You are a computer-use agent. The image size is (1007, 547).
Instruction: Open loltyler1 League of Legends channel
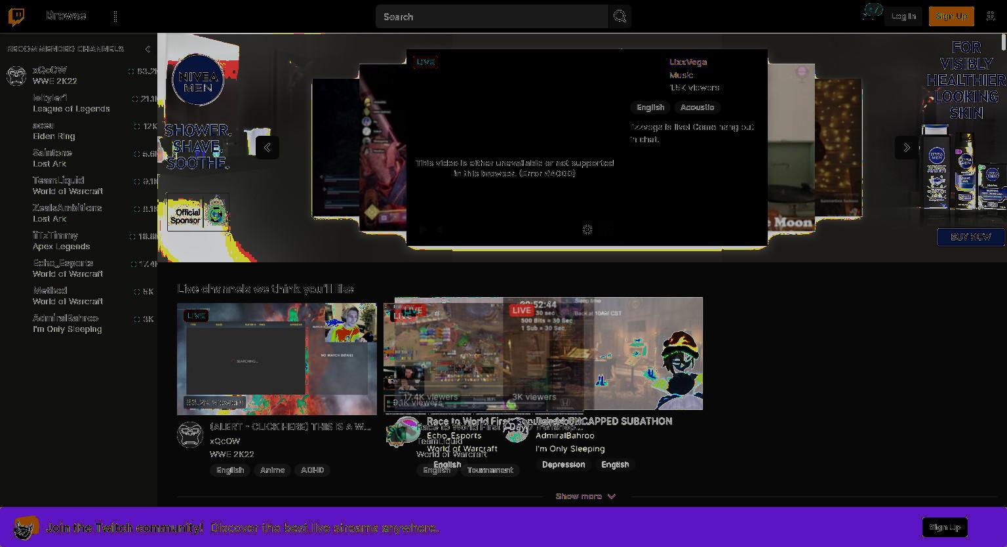79,103
